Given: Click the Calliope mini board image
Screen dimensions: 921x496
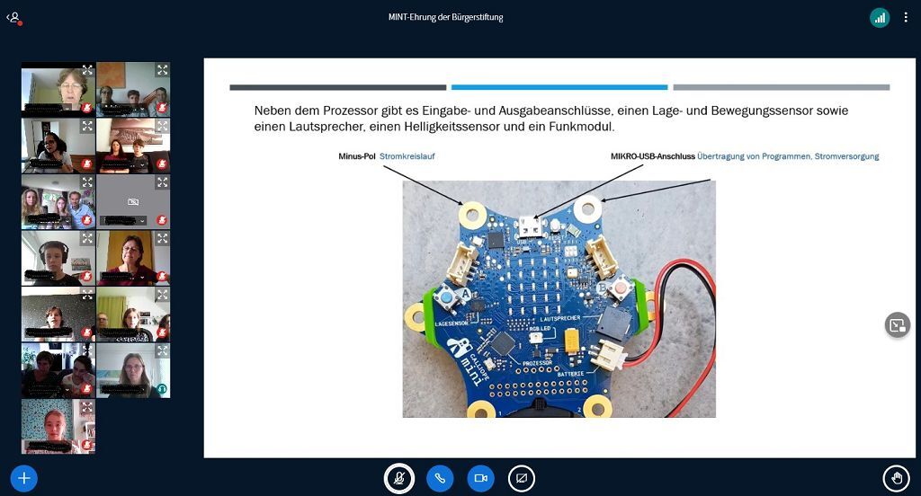Looking at the screenshot, I should click(x=558, y=299).
